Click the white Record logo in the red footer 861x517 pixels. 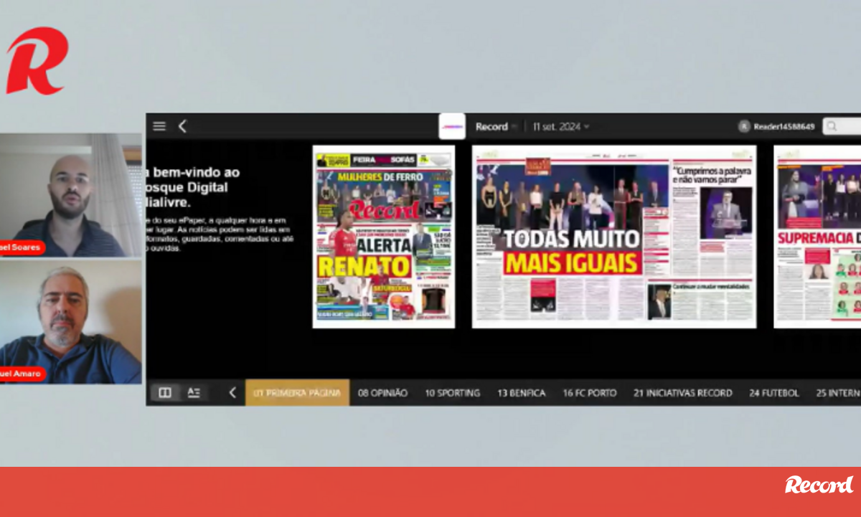click(819, 485)
